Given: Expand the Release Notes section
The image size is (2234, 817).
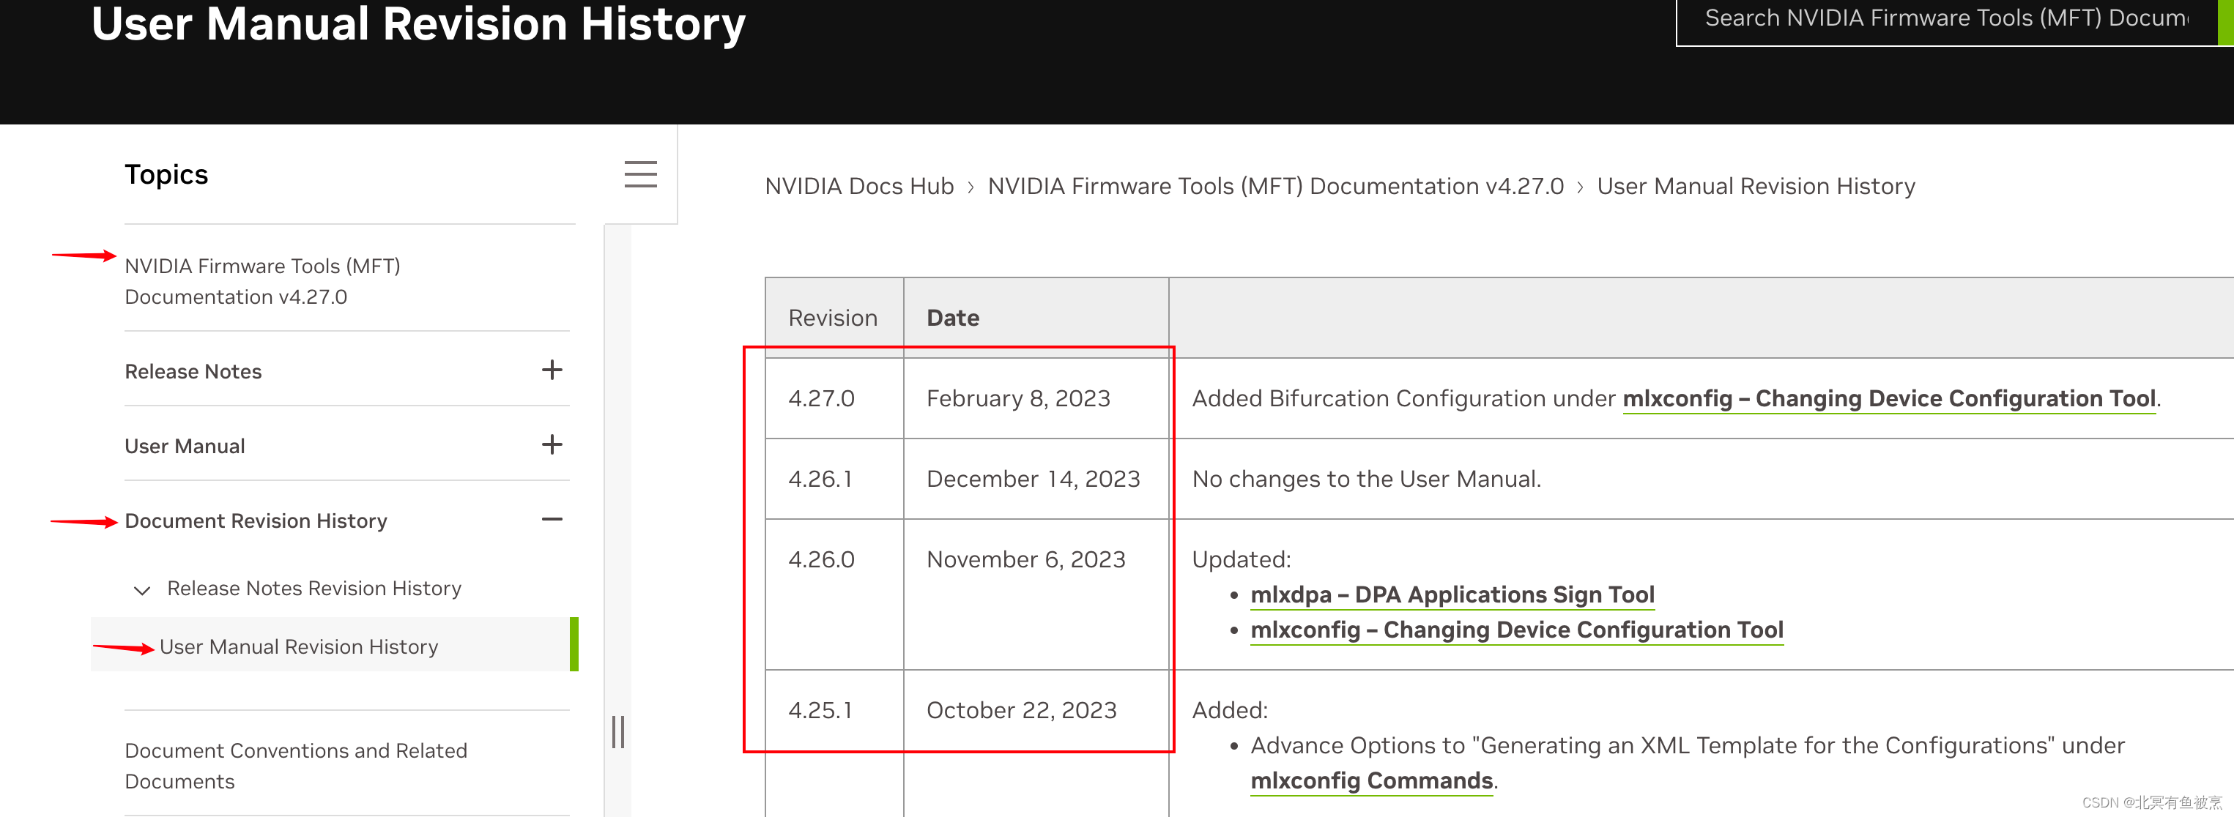Looking at the screenshot, I should click(552, 370).
